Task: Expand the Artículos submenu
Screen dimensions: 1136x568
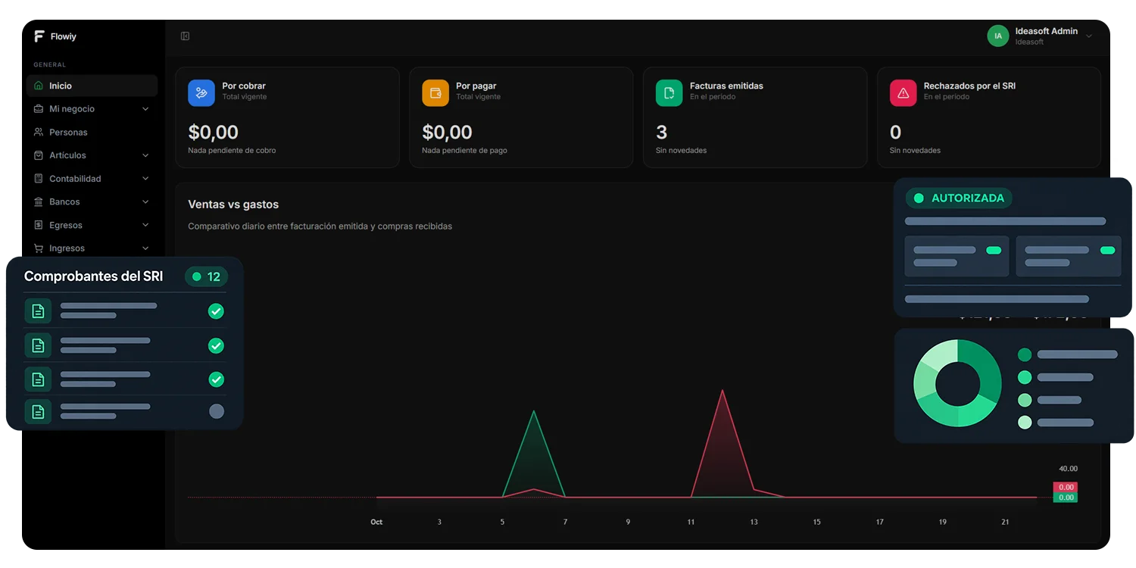Action: click(145, 155)
